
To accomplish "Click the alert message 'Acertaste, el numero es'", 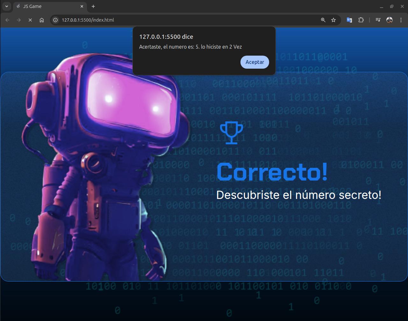I will (x=190, y=47).
